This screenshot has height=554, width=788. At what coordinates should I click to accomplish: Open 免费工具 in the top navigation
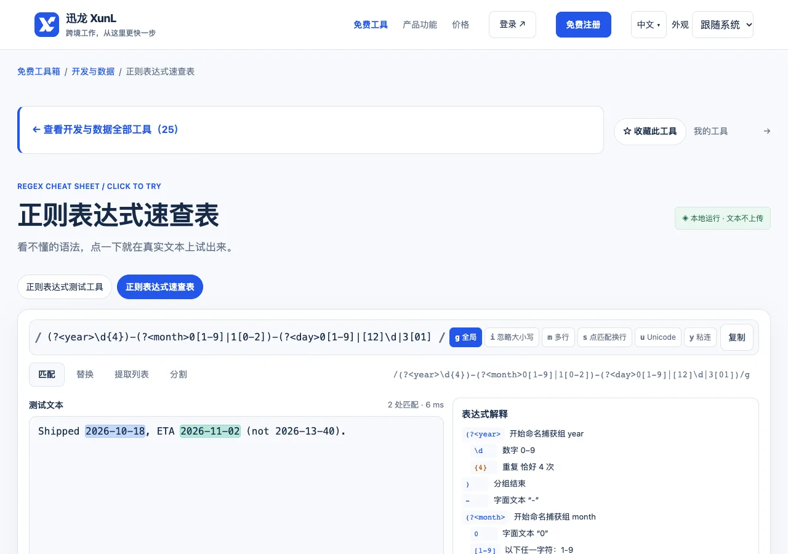pos(371,25)
